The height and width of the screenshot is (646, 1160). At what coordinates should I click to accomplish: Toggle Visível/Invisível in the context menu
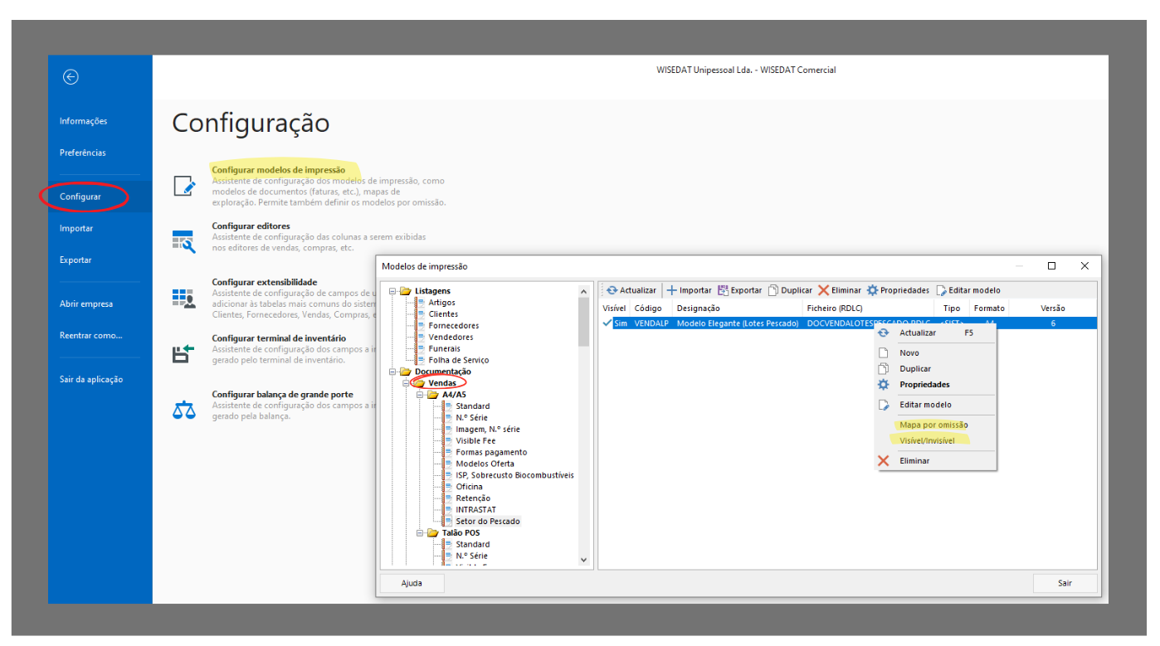point(927,440)
